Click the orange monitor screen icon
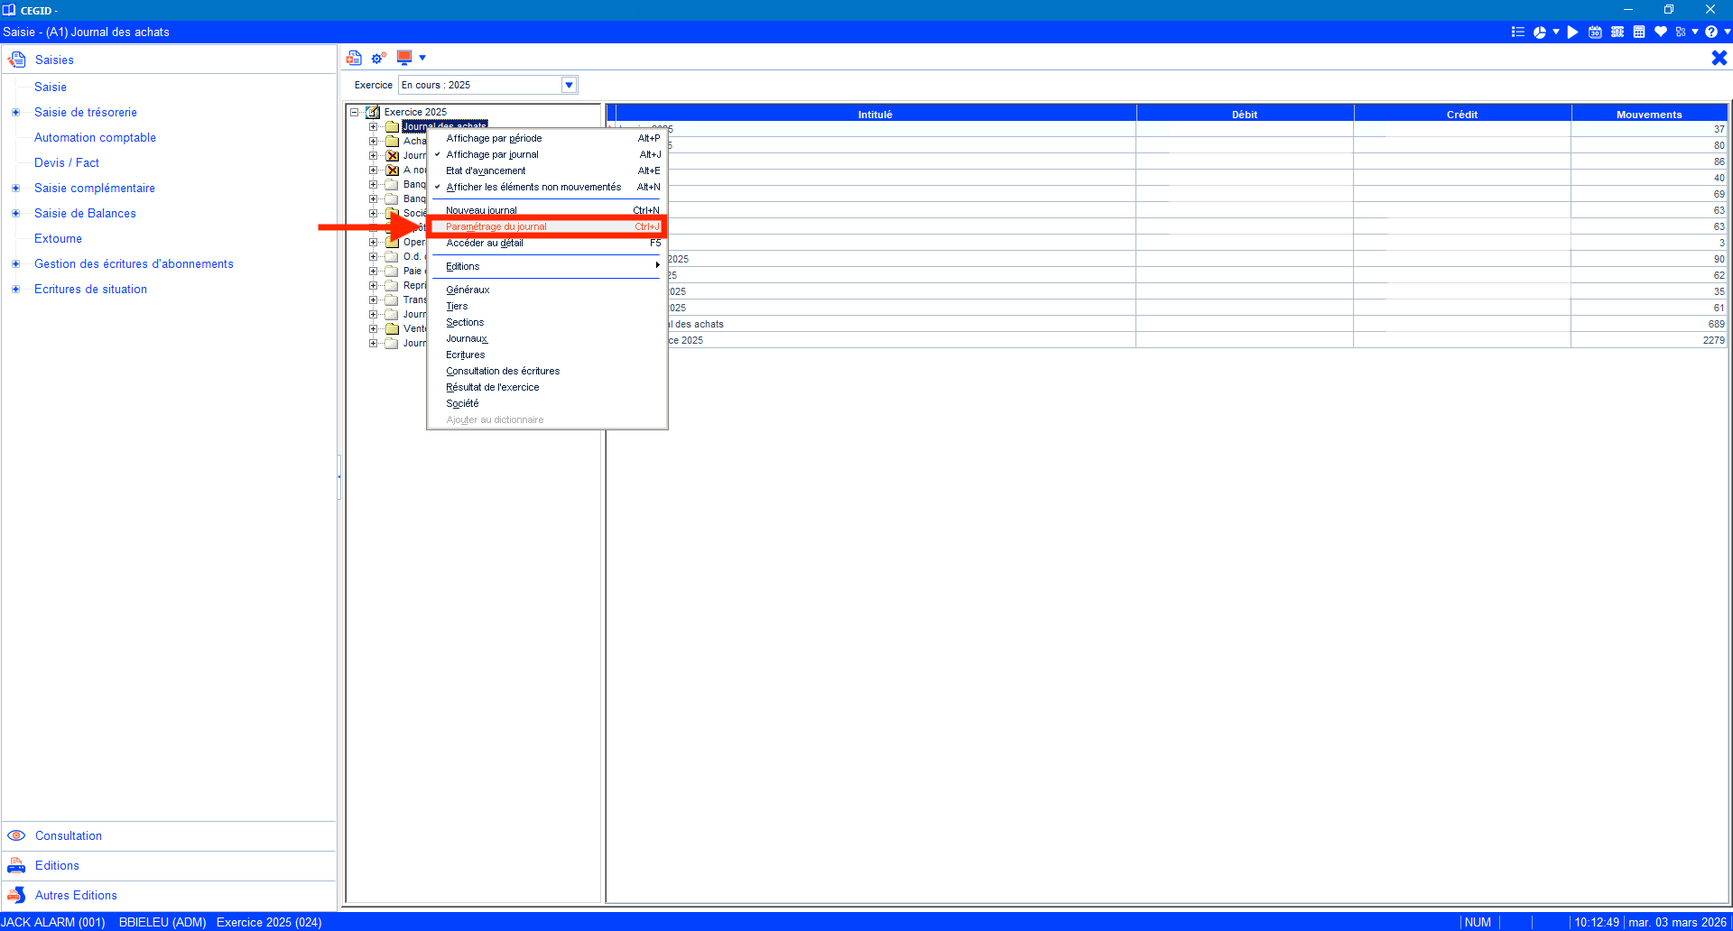Image resolution: width=1733 pixels, height=931 pixels. (x=404, y=58)
